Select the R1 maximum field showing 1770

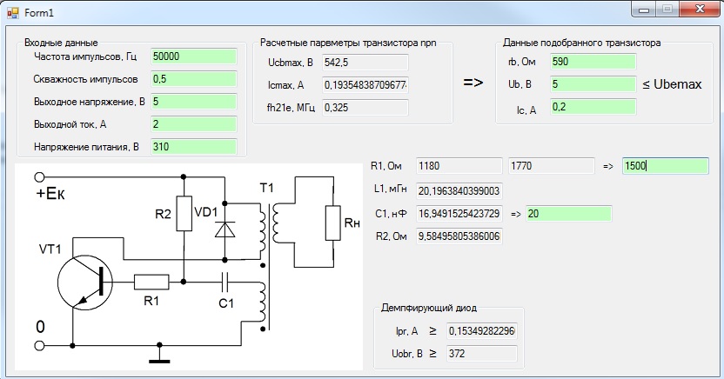tap(552, 165)
